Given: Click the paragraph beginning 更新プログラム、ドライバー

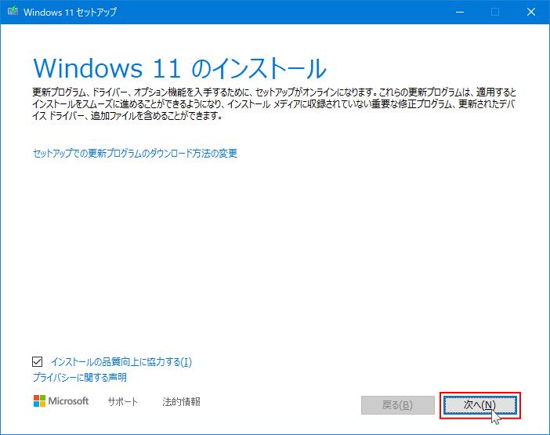Looking at the screenshot, I should click(274, 103).
